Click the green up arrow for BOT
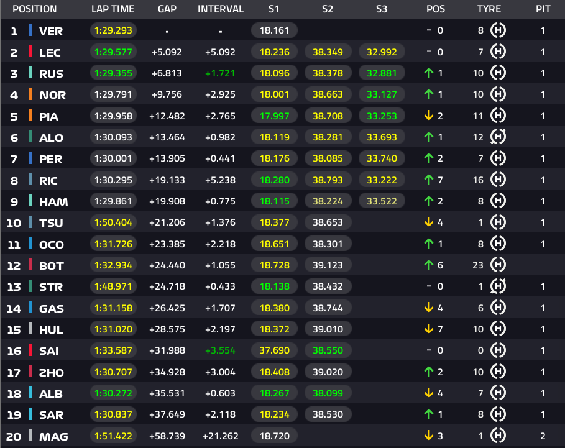 click(428, 265)
